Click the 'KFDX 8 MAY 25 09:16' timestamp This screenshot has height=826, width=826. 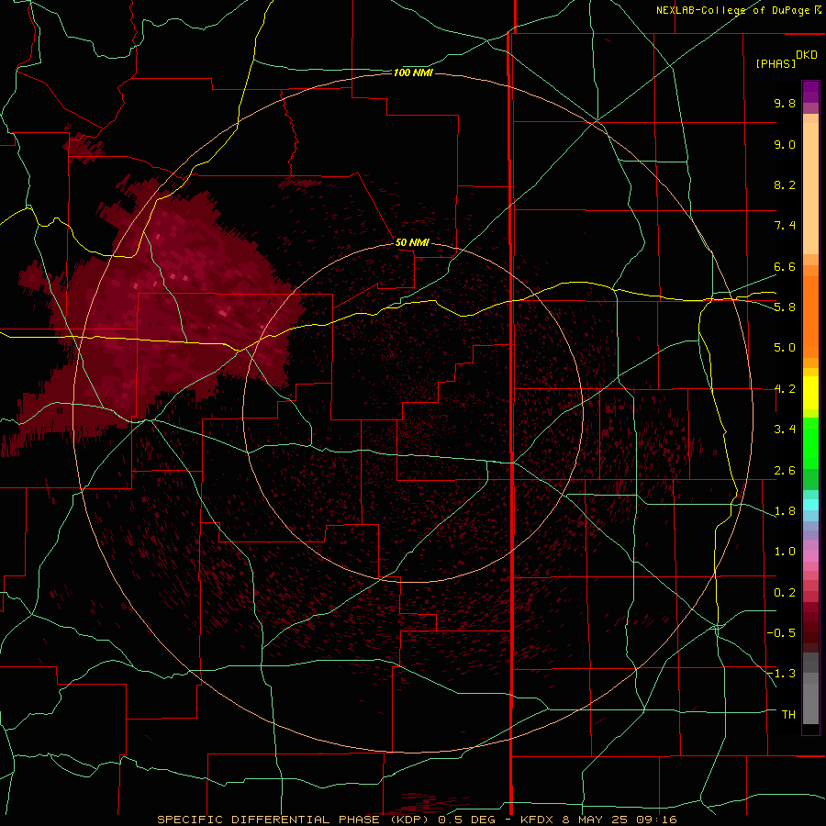click(x=598, y=820)
